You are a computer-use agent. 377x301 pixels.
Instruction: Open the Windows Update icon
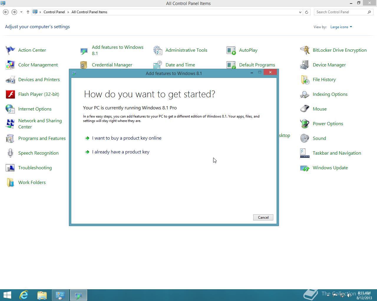(305, 168)
